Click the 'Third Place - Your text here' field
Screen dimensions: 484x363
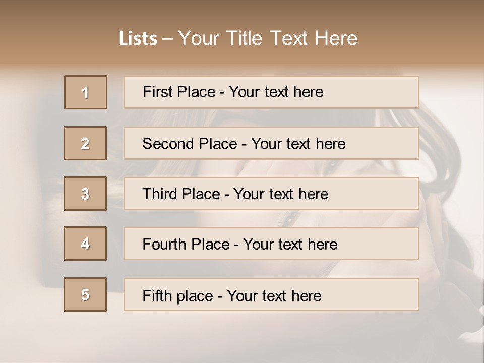(x=271, y=194)
